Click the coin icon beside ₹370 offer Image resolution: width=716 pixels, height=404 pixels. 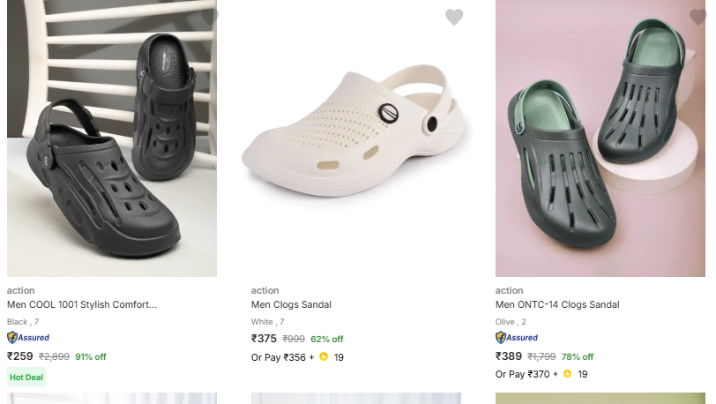[567, 374]
